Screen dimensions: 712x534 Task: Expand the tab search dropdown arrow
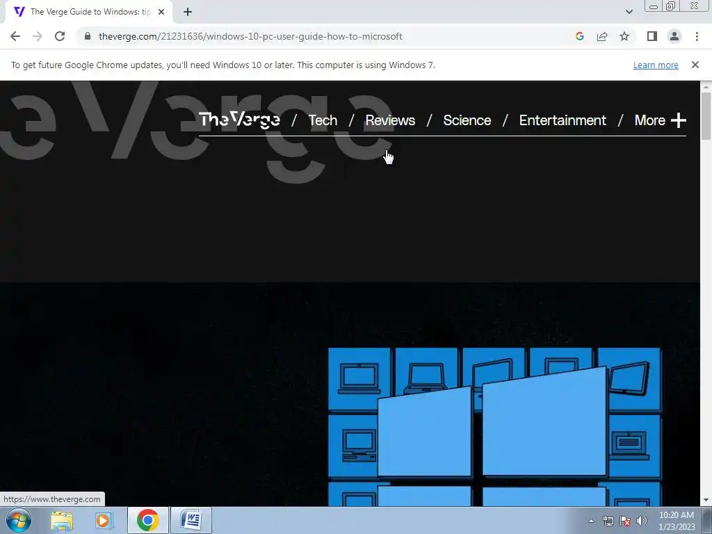629,12
